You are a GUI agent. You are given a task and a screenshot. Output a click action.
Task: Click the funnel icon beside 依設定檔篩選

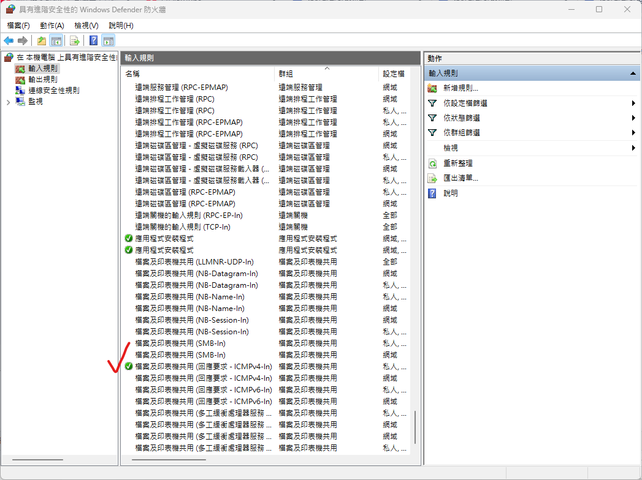point(432,103)
